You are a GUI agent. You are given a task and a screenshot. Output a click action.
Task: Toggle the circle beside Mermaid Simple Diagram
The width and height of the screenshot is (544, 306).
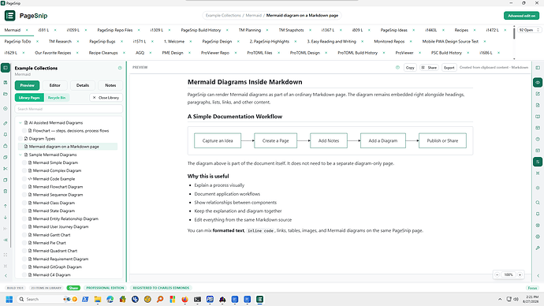click(x=24, y=162)
